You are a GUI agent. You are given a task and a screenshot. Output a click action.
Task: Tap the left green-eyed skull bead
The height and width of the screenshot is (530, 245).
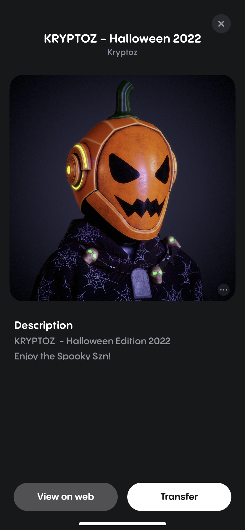(x=91, y=255)
